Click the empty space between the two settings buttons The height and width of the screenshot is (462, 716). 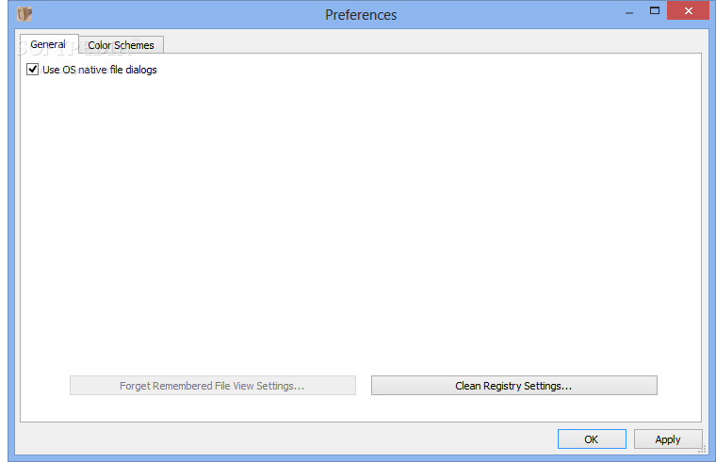364,386
